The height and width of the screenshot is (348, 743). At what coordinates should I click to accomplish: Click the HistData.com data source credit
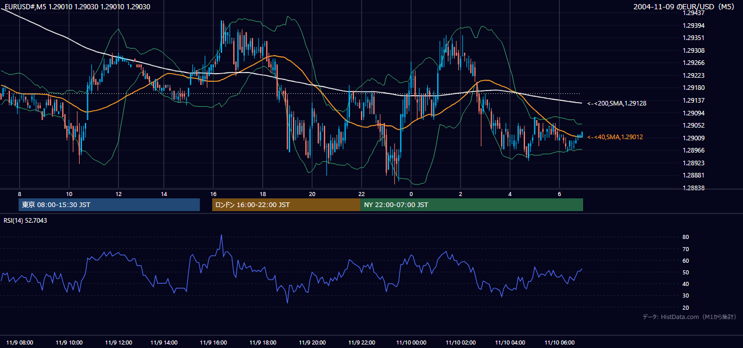pos(690,317)
